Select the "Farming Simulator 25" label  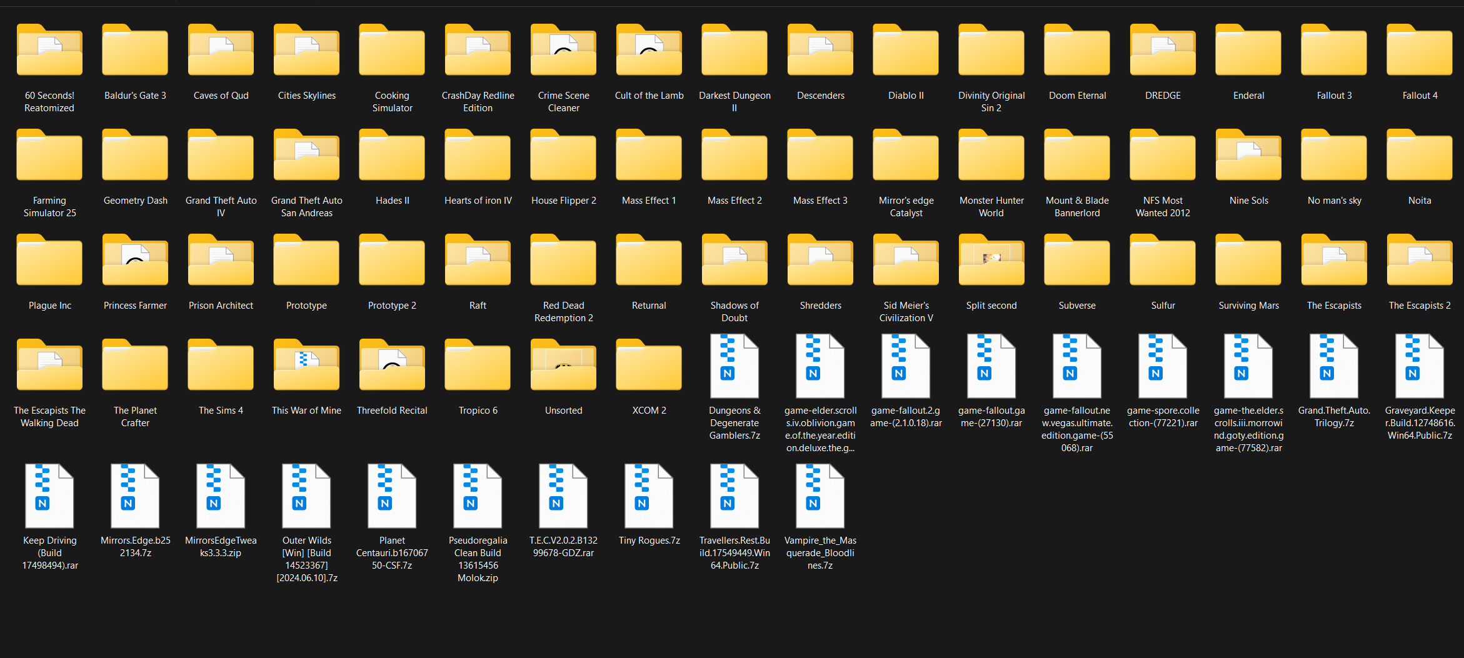tap(49, 207)
